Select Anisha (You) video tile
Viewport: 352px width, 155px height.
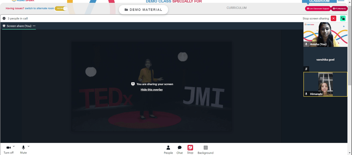click(325, 34)
